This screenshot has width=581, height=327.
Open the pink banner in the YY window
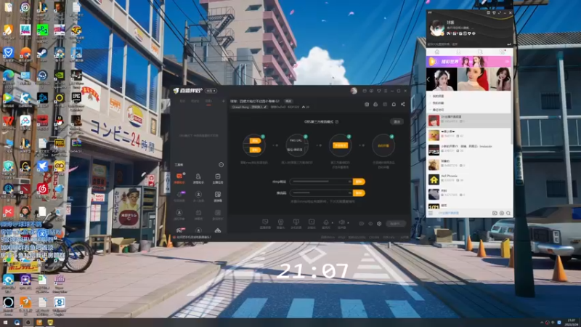[x=468, y=62]
